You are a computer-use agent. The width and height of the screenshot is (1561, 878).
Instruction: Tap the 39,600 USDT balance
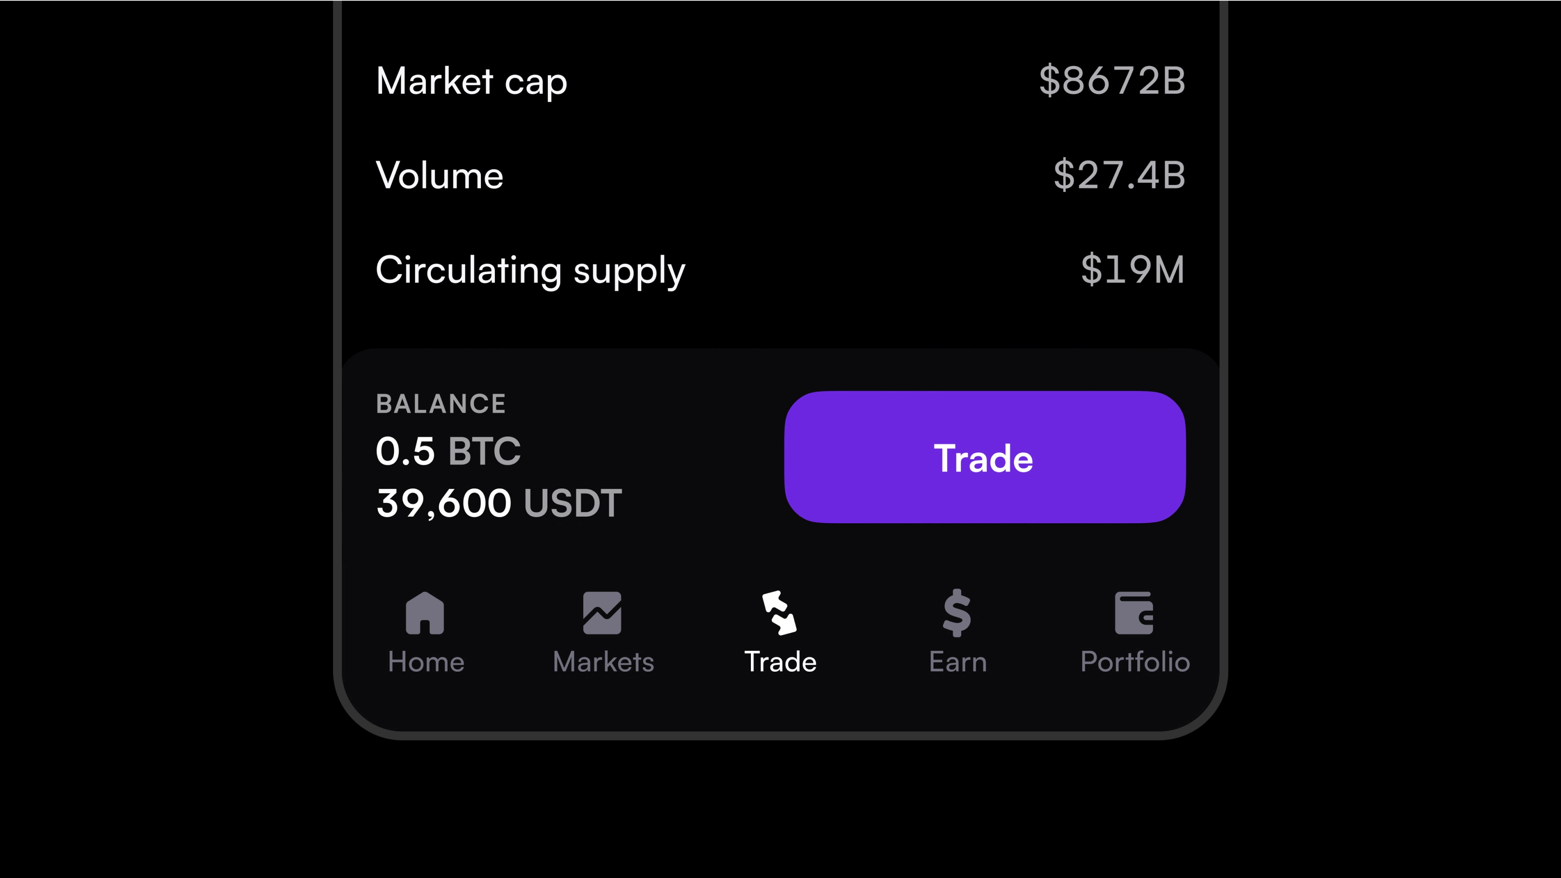pyautogui.click(x=499, y=503)
